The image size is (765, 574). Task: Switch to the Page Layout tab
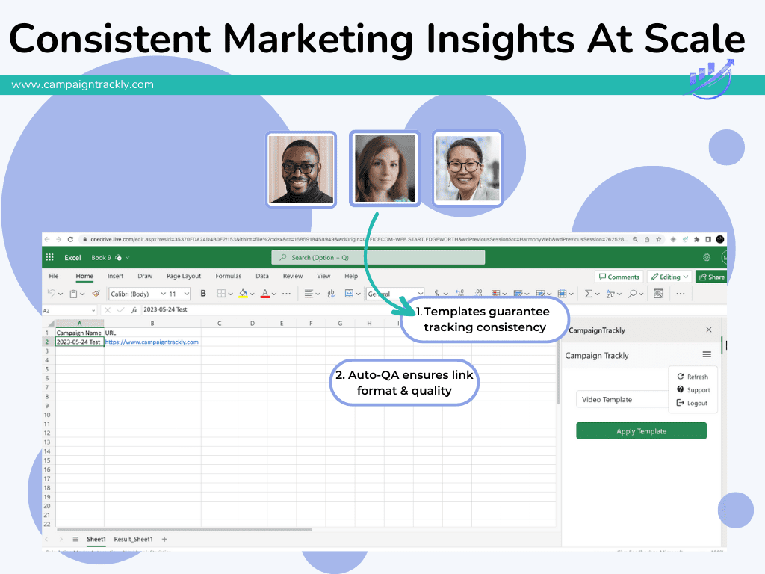[184, 276]
